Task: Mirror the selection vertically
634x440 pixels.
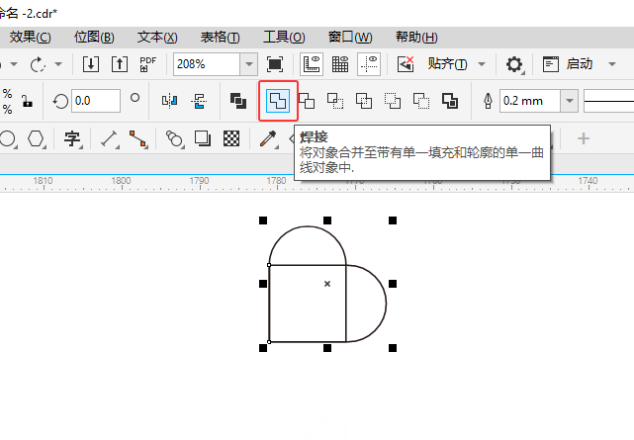Action: coord(199,101)
